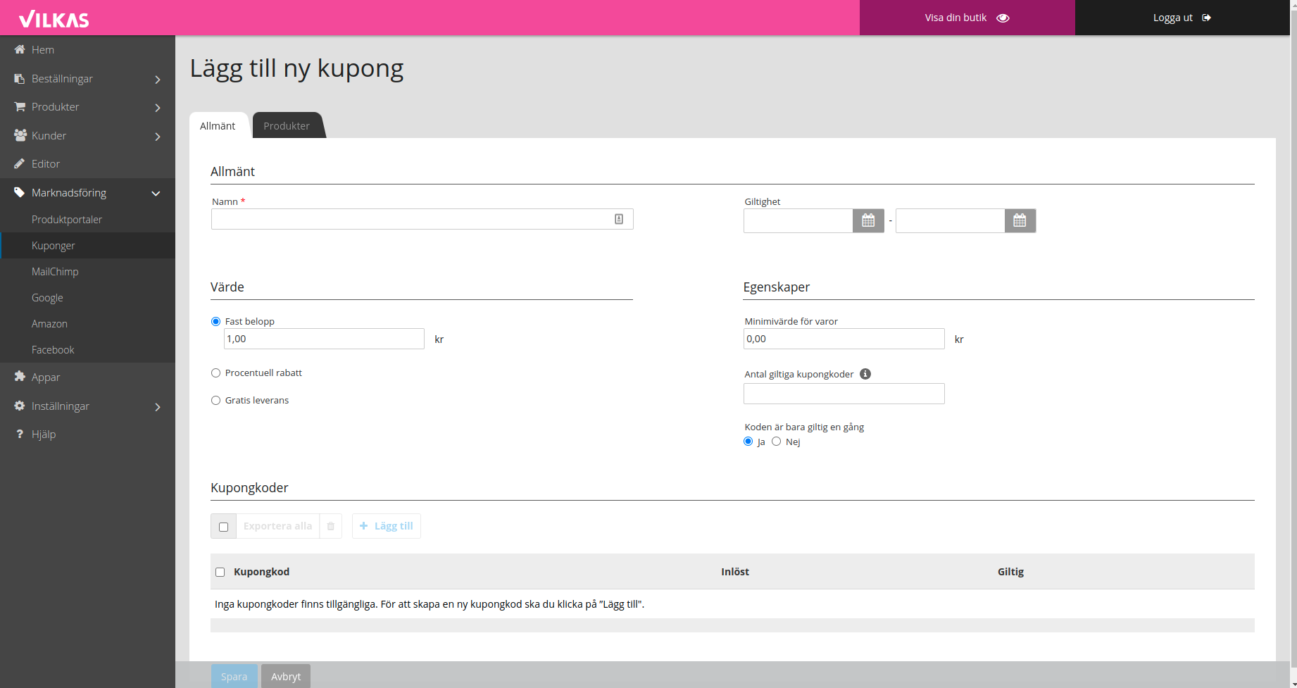Tick checkbox next to Exportera alla
The width and height of the screenshot is (1297, 688).
(x=223, y=526)
